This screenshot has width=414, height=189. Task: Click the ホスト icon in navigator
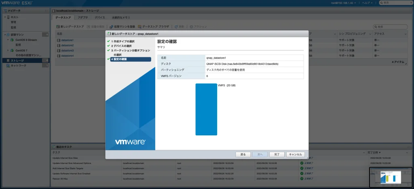pyautogui.click(x=8, y=17)
